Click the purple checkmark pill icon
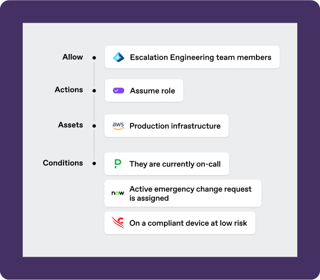Screen dimensions: 320x280 119,90
